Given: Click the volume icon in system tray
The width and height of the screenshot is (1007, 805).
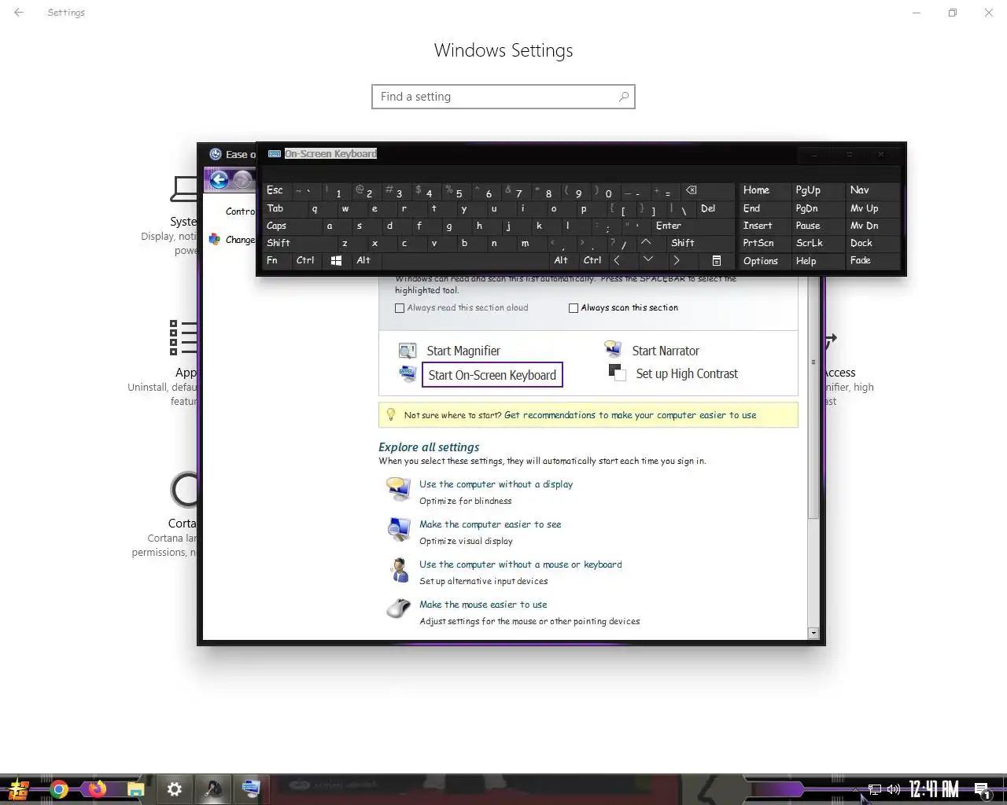Looking at the screenshot, I should click(x=894, y=789).
